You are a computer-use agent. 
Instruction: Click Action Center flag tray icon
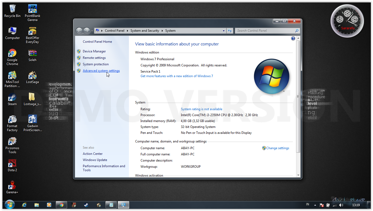coord(322,205)
